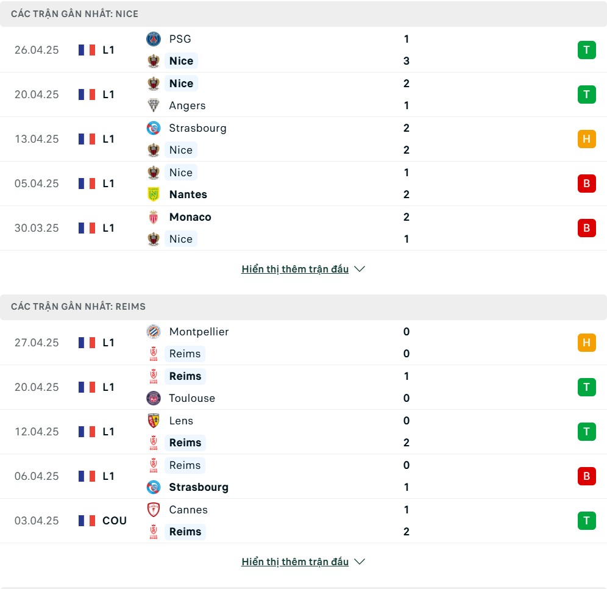Image resolution: width=607 pixels, height=589 pixels.
Task: Click the French flag on 27.04.25 row
Action: (87, 343)
